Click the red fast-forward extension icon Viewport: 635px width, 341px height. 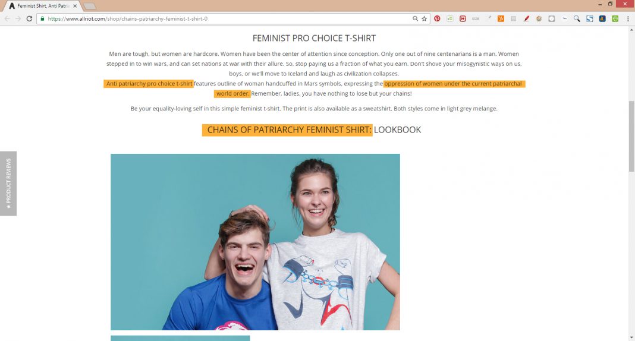tap(463, 18)
